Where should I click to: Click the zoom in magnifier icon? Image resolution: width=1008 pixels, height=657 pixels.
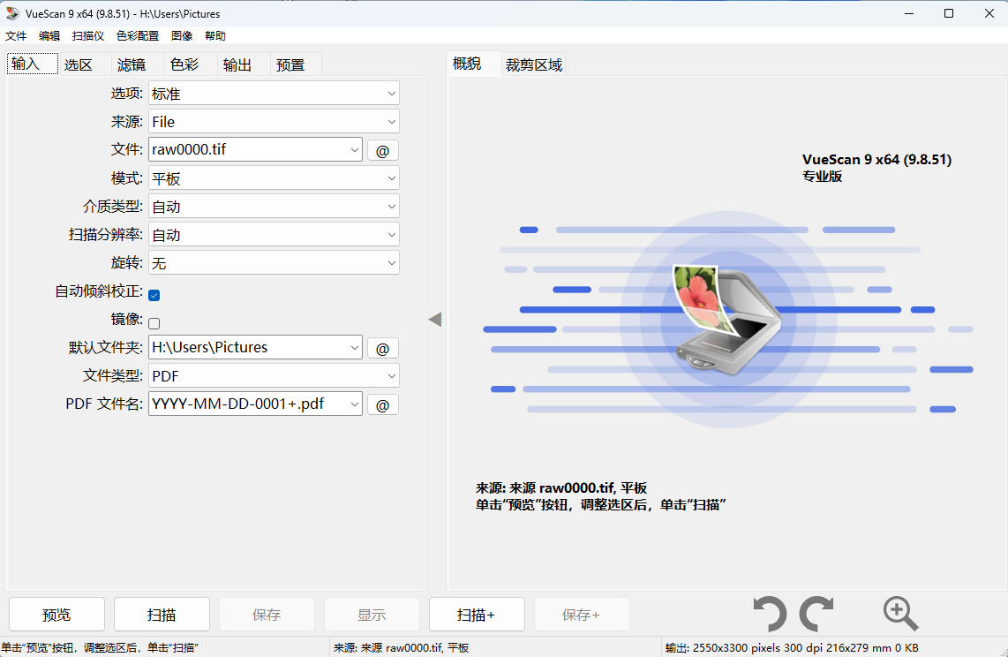(x=900, y=614)
